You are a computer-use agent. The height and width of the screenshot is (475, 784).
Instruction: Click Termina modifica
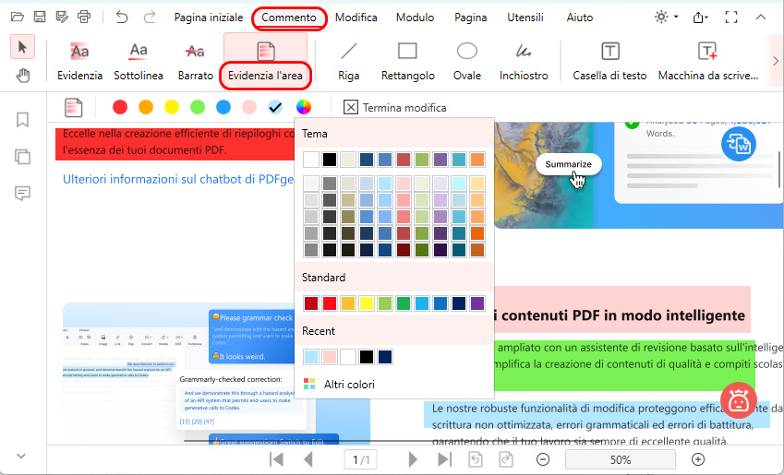point(395,107)
